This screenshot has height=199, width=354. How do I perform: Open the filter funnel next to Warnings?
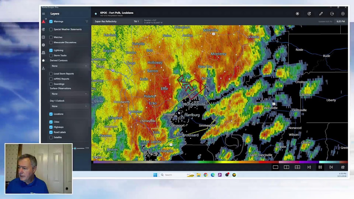point(87,21)
